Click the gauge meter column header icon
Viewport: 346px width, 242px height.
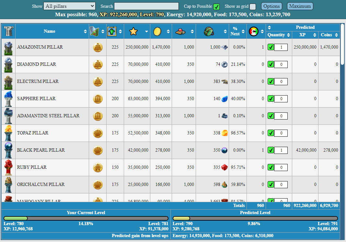(254, 31)
